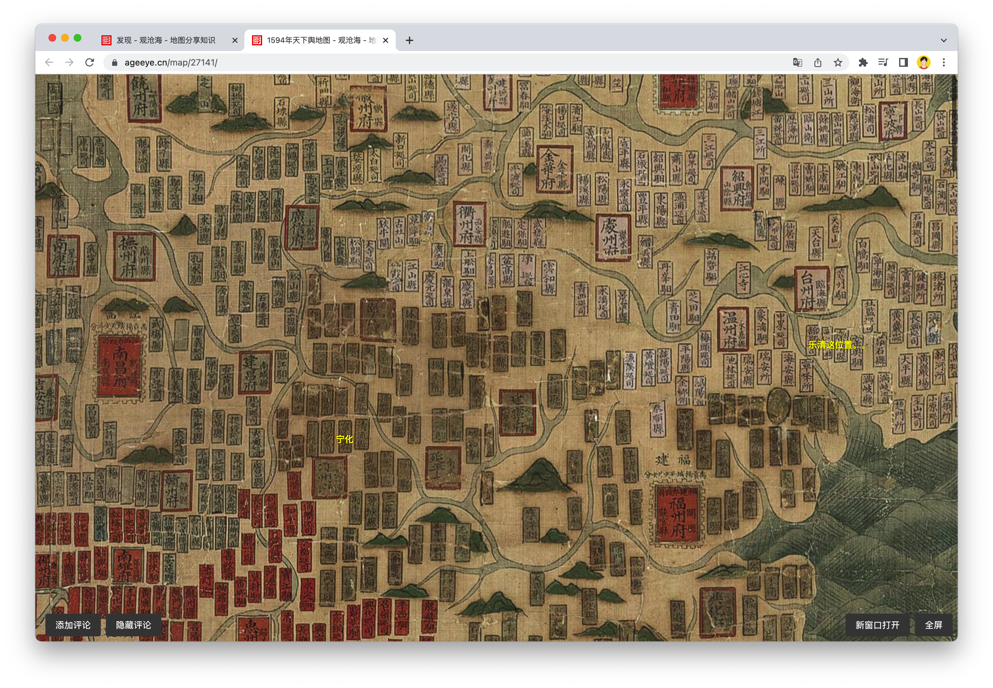Click the 添加评论 button
This screenshot has height=688, width=993.
pyautogui.click(x=73, y=625)
